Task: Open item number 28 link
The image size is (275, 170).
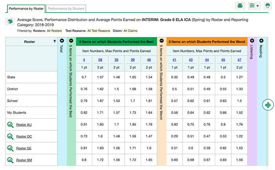Action: click(100, 60)
